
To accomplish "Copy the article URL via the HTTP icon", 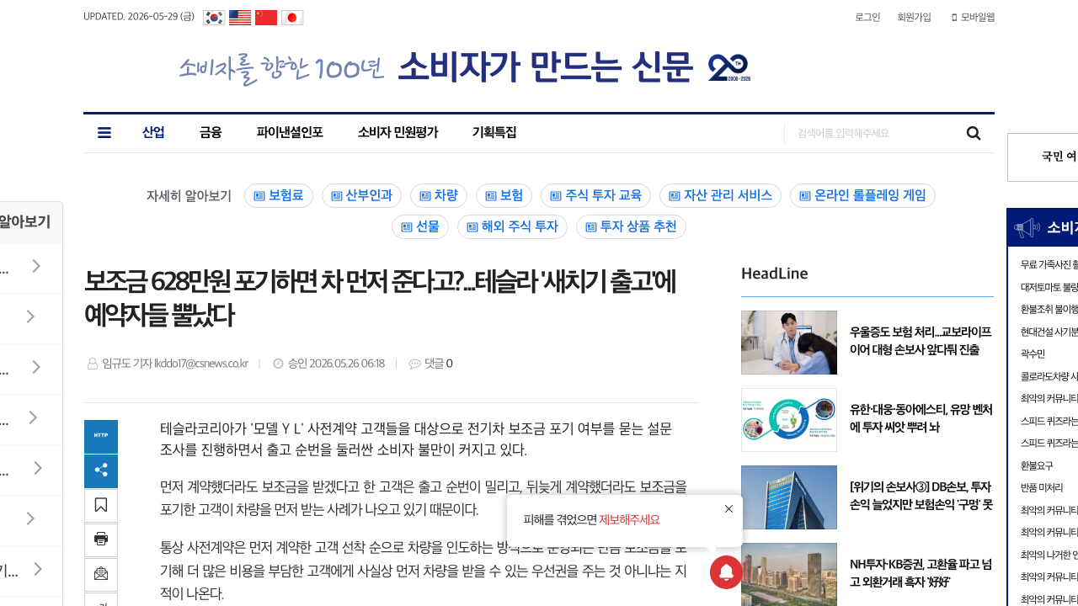I will point(101,436).
